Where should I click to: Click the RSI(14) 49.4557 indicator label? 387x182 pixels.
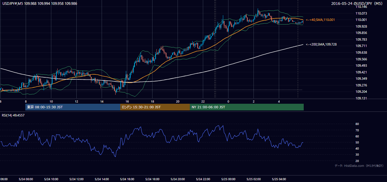pos(13,115)
